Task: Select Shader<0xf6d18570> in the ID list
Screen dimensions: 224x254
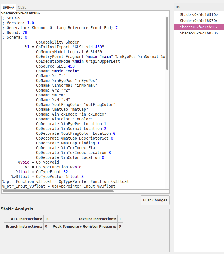Action: click(199, 21)
